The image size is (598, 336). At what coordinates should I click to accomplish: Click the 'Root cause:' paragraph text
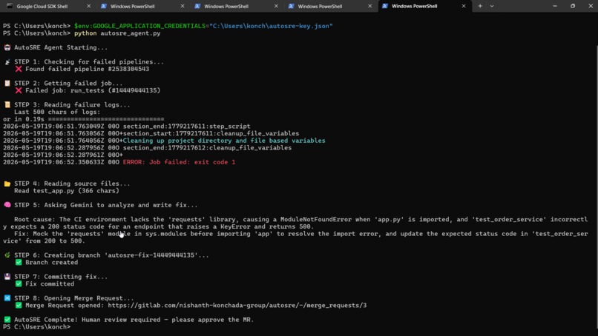click(x=295, y=223)
